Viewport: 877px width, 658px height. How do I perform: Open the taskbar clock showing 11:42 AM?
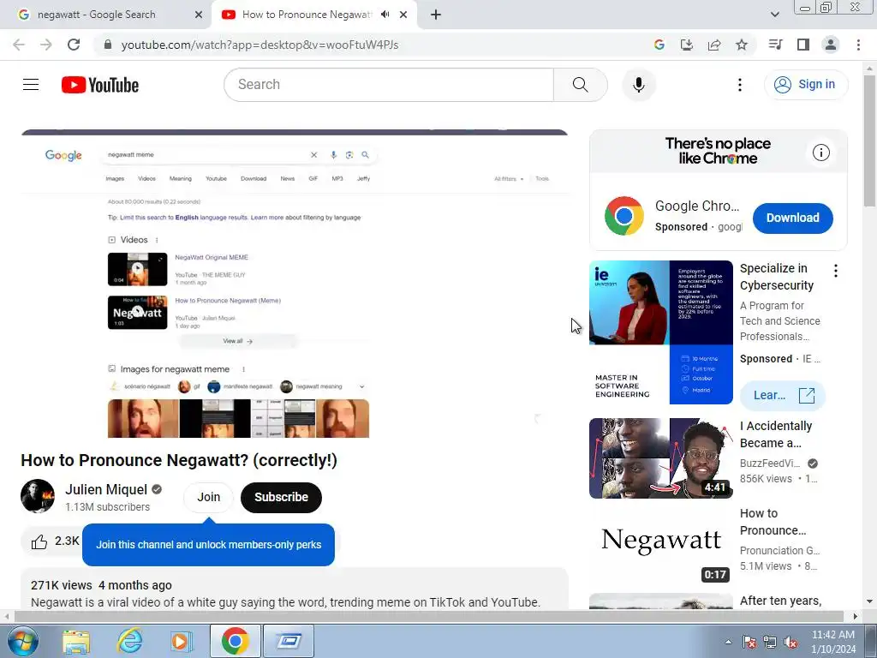(833, 642)
